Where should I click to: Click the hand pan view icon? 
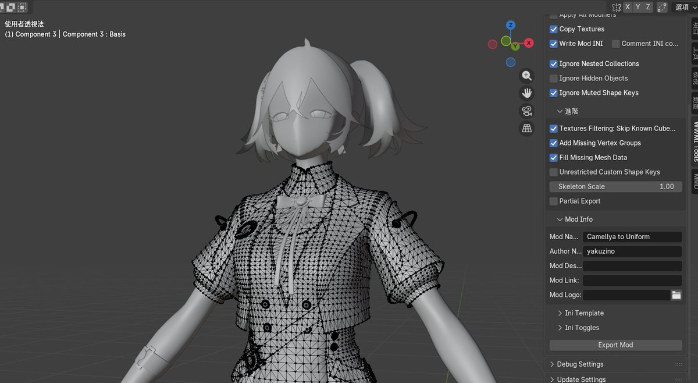[527, 93]
